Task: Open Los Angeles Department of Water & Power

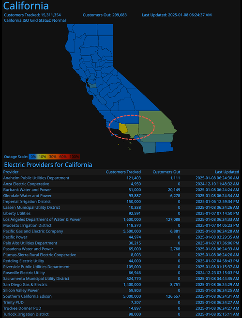Action: [42, 219]
